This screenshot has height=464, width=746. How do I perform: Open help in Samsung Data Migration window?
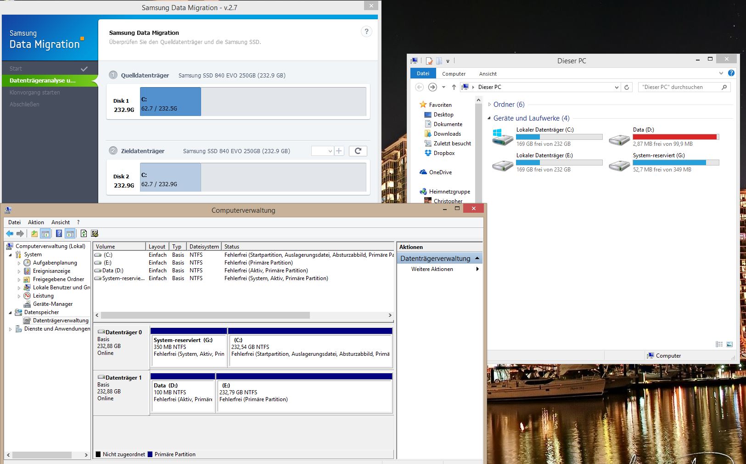pyautogui.click(x=366, y=32)
